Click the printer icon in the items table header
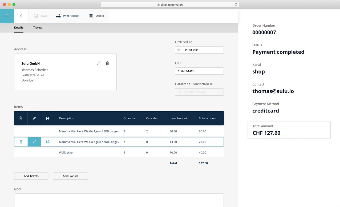 [47, 118]
